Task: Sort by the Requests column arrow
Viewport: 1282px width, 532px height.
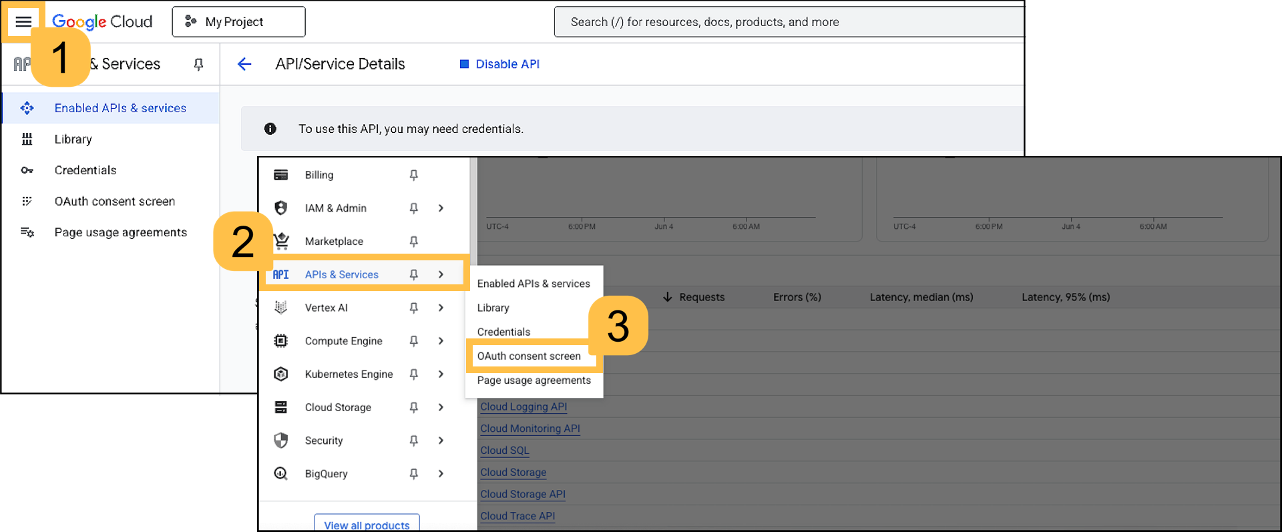Action: 668,297
